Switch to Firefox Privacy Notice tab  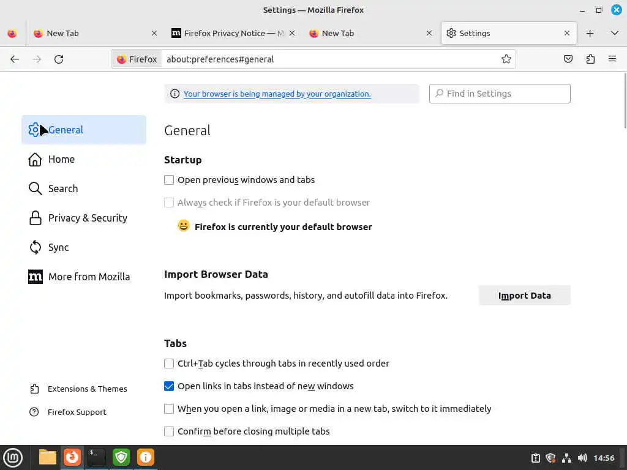point(233,33)
